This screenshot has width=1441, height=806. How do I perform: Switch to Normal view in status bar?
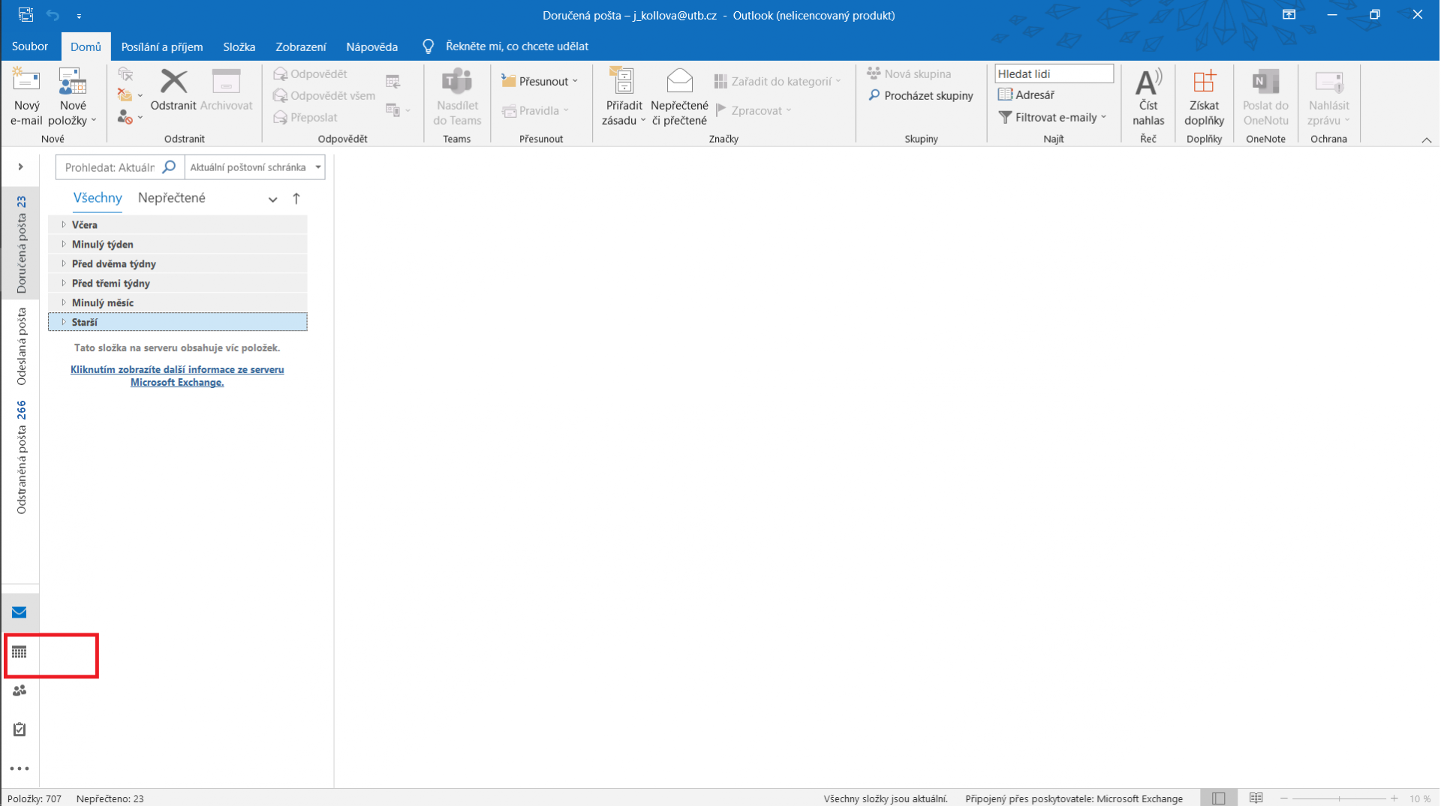pyautogui.click(x=1218, y=798)
